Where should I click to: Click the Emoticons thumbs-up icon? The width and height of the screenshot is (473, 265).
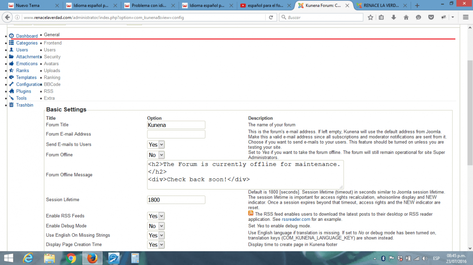(12, 63)
